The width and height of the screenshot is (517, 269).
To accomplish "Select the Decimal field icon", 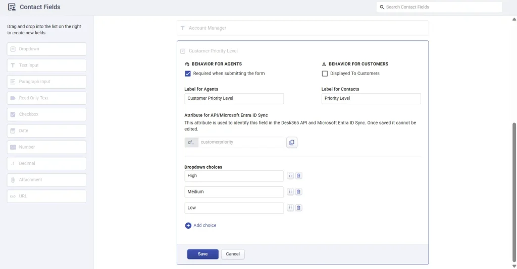I will [x=13, y=163].
